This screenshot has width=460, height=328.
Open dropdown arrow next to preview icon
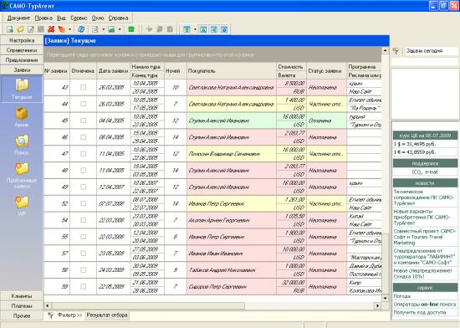point(103,29)
